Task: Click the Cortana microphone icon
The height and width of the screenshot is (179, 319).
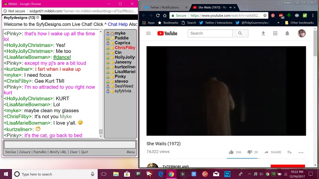Action: click(93, 174)
